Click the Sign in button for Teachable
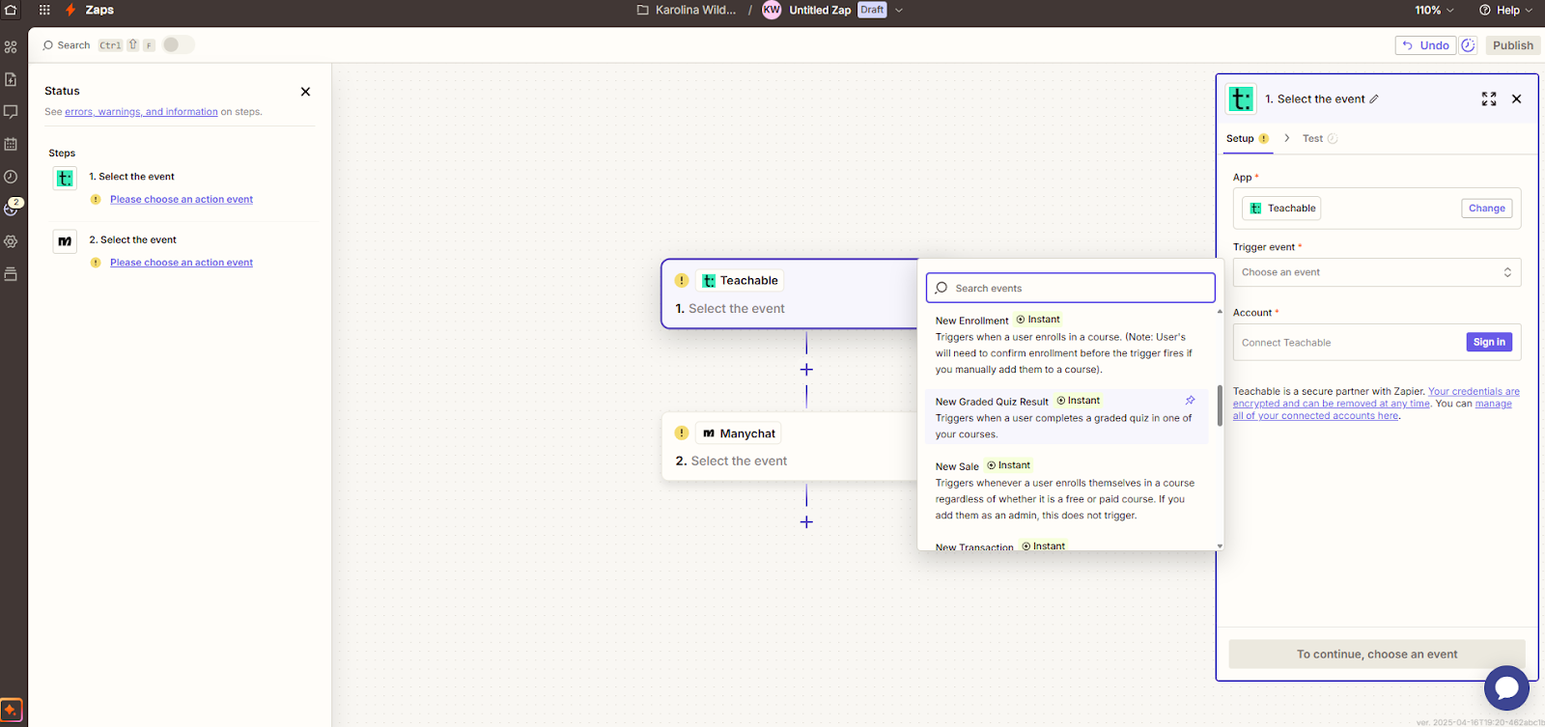The image size is (1545, 727). (1488, 342)
